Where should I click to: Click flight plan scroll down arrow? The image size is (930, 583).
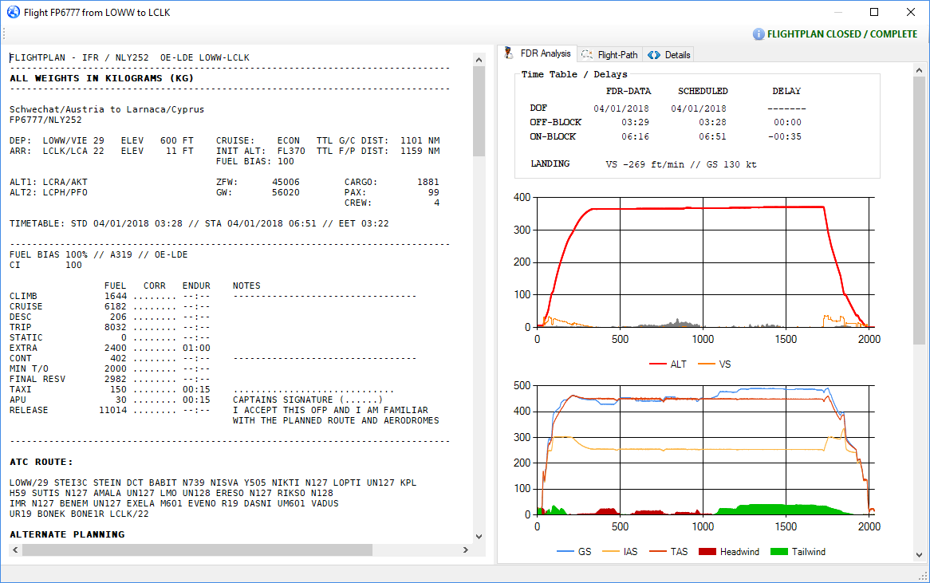tap(479, 537)
